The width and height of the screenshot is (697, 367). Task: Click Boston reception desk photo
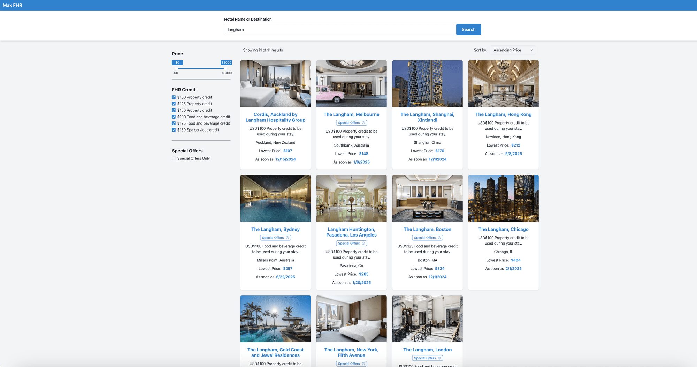click(x=427, y=199)
